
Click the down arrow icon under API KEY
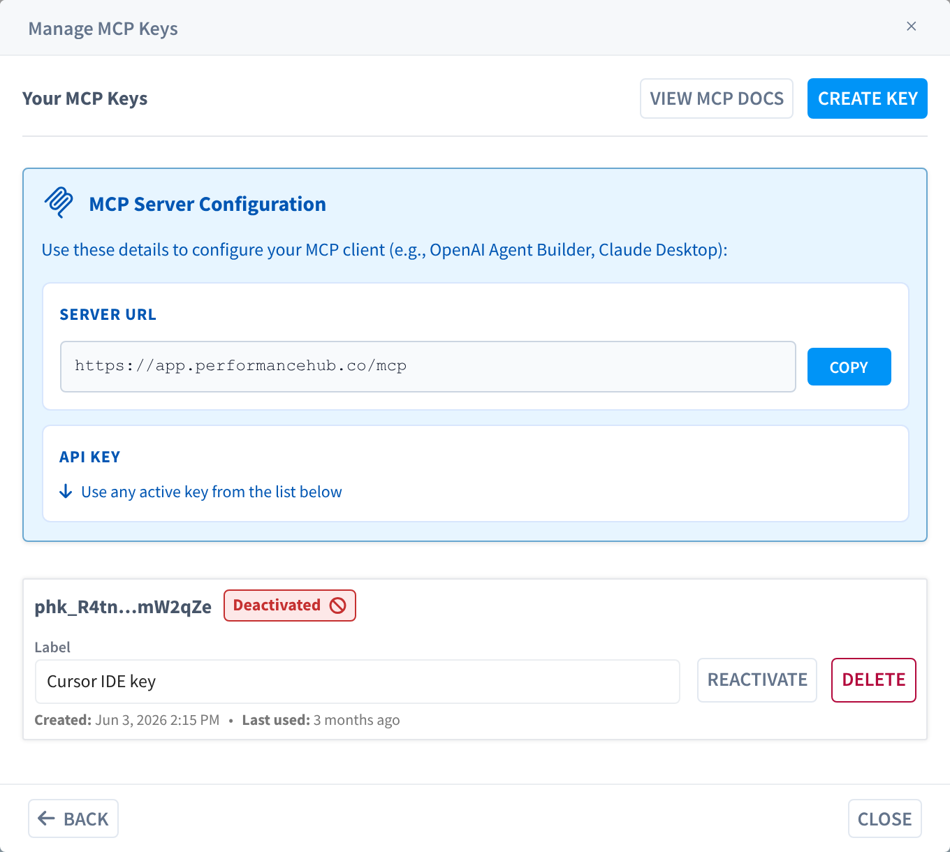click(66, 492)
